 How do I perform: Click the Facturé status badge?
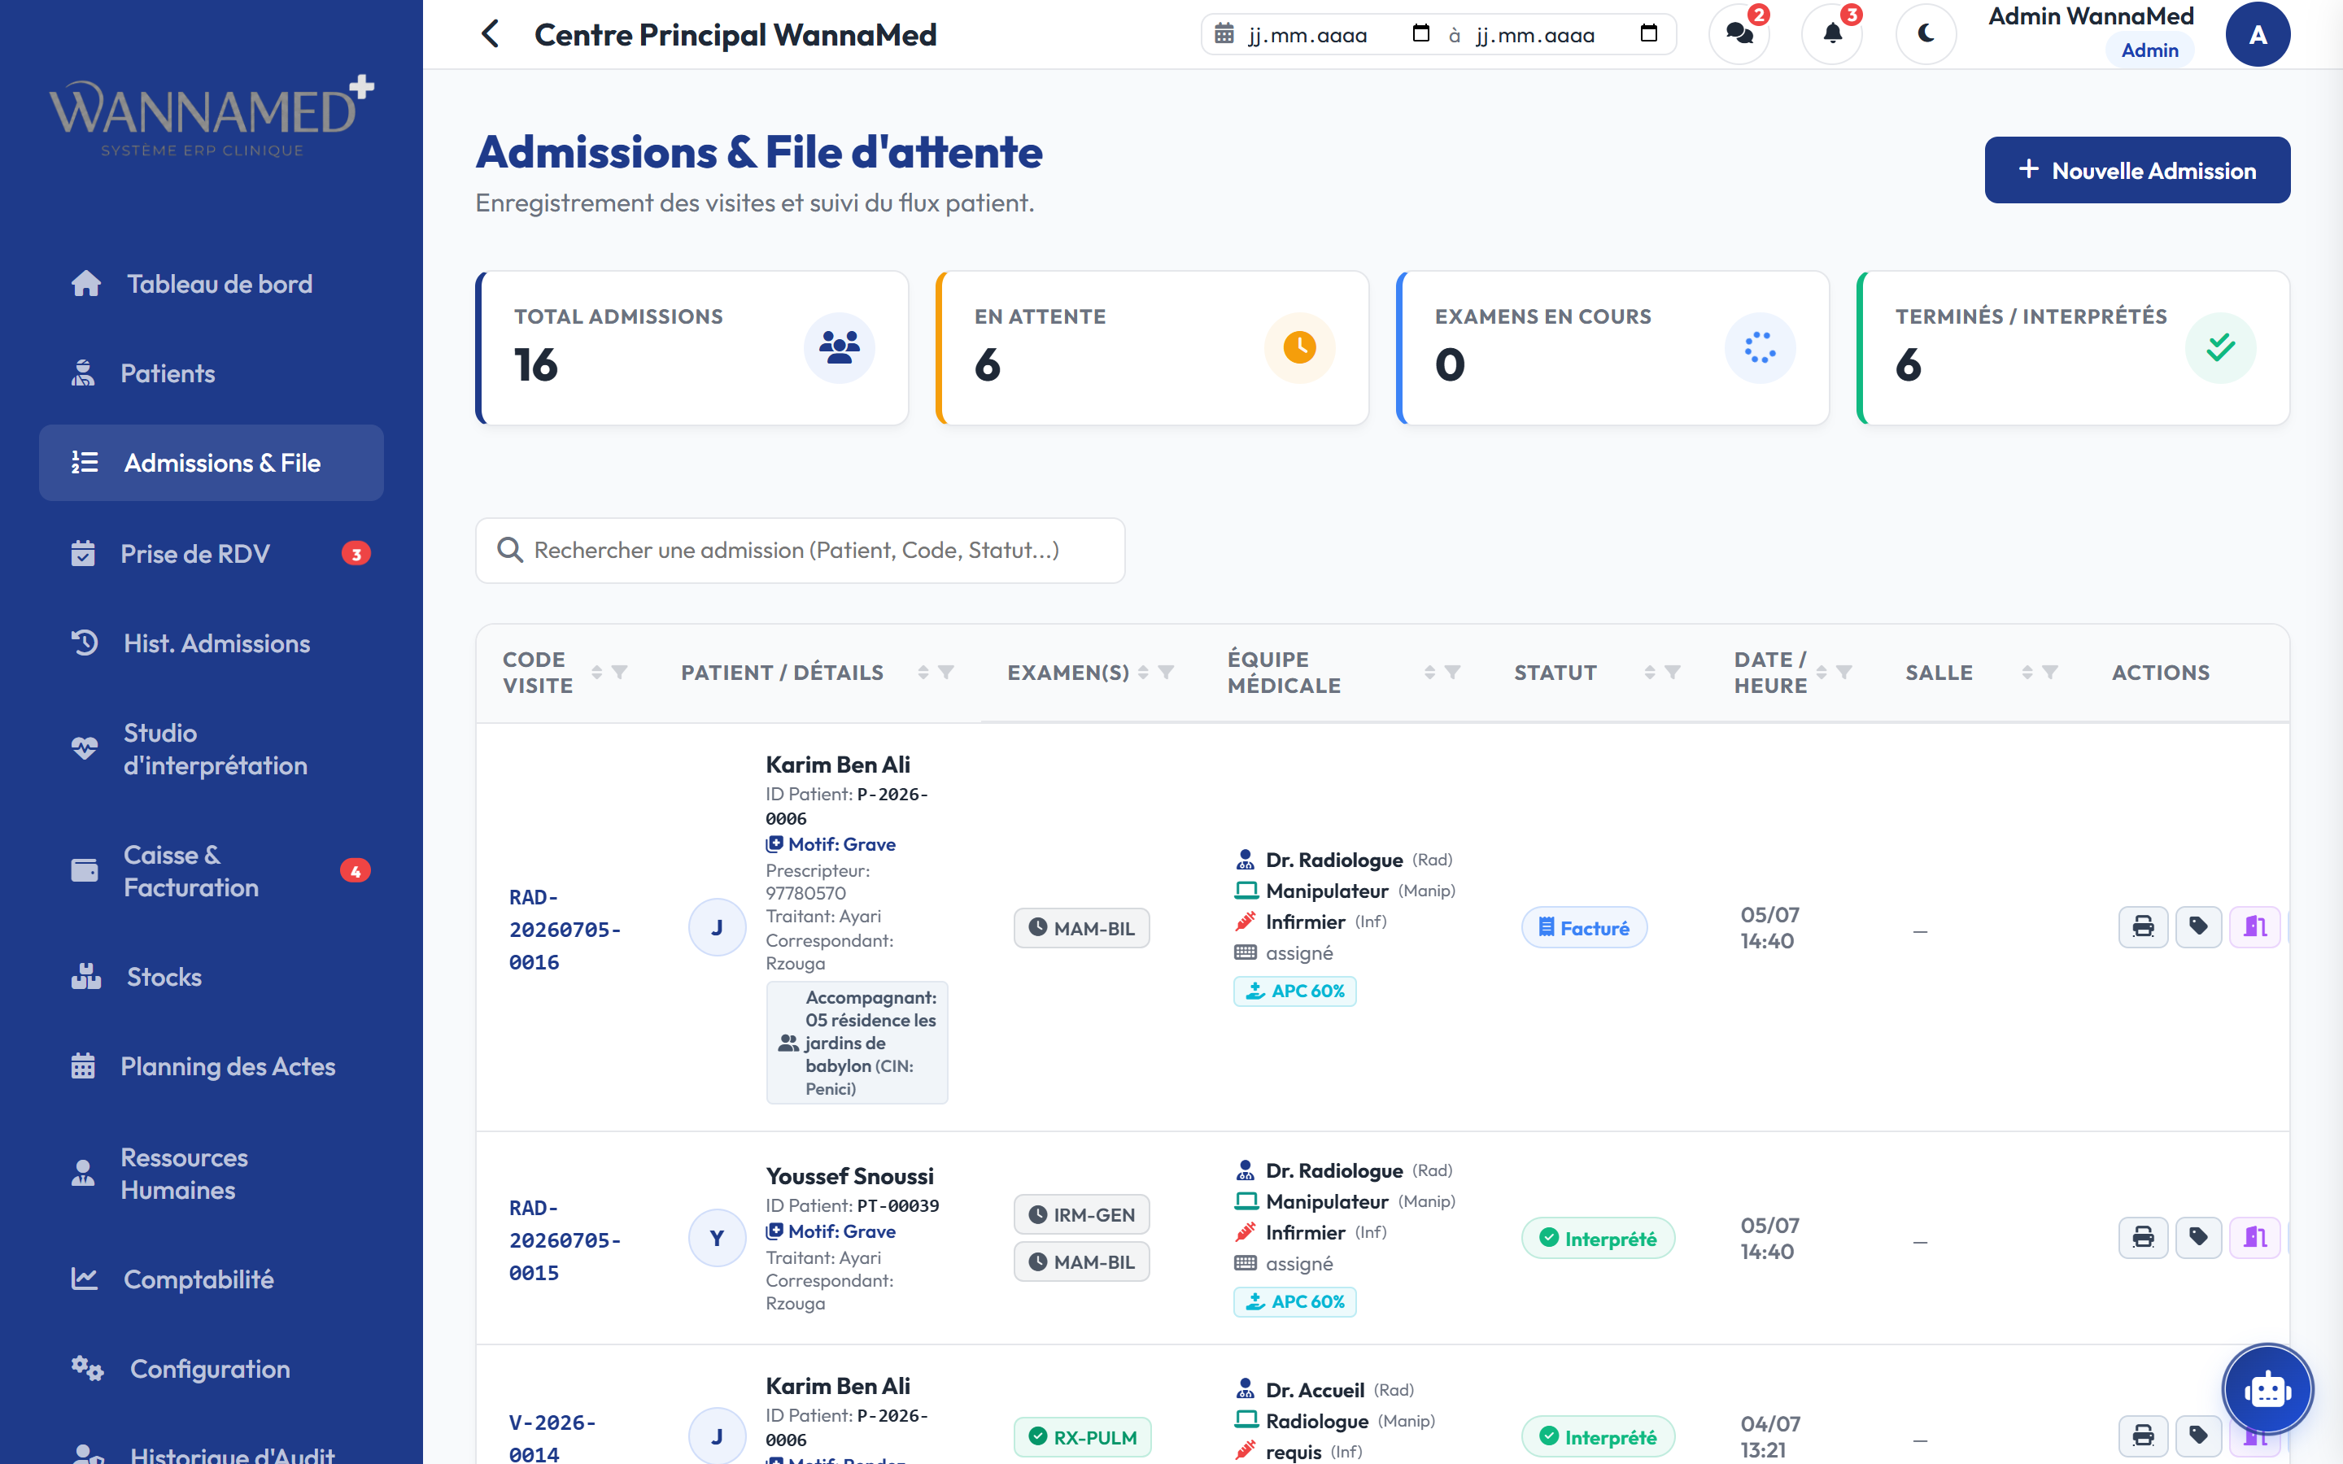tap(1584, 927)
